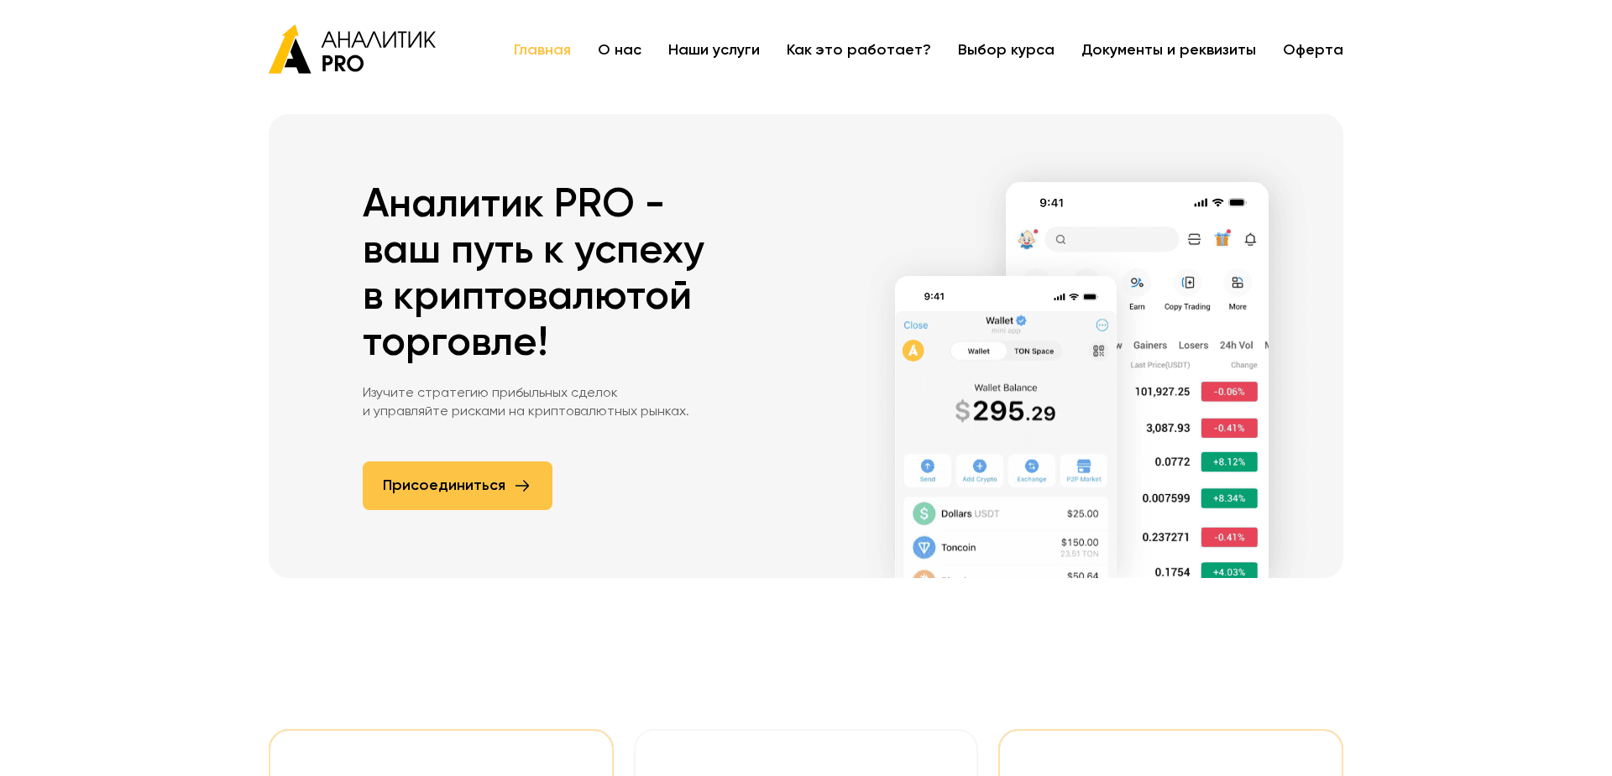The width and height of the screenshot is (1612, 776).
Task: Close the Wallet mini app
Action: [915, 325]
